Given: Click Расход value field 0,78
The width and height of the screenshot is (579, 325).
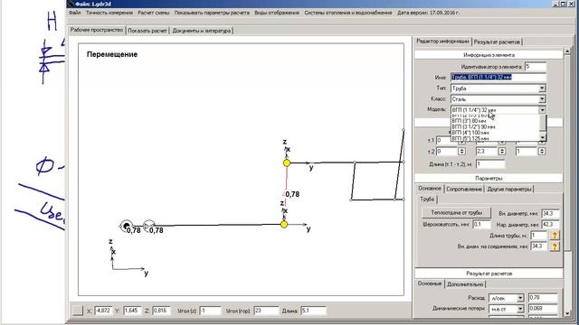Looking at the screenshot, I should [543, 297].
